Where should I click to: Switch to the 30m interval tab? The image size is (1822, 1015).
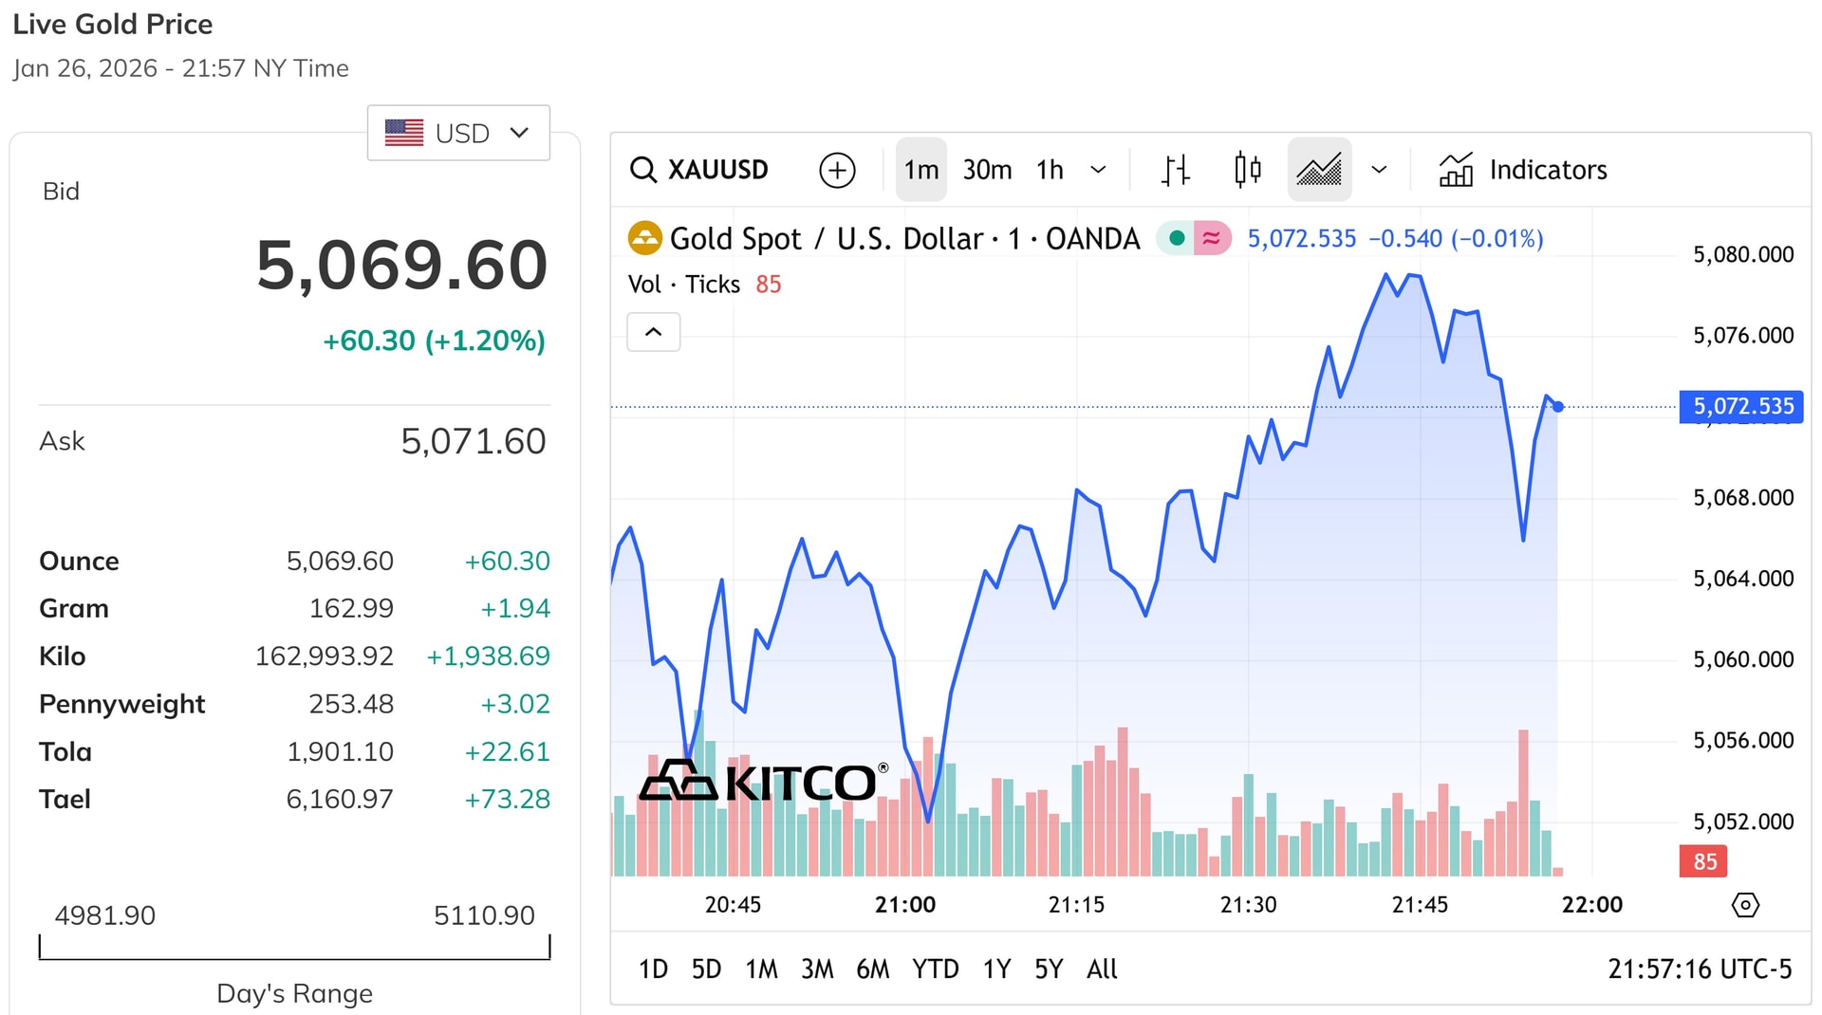pyautogui.click(x=987, y=170)
